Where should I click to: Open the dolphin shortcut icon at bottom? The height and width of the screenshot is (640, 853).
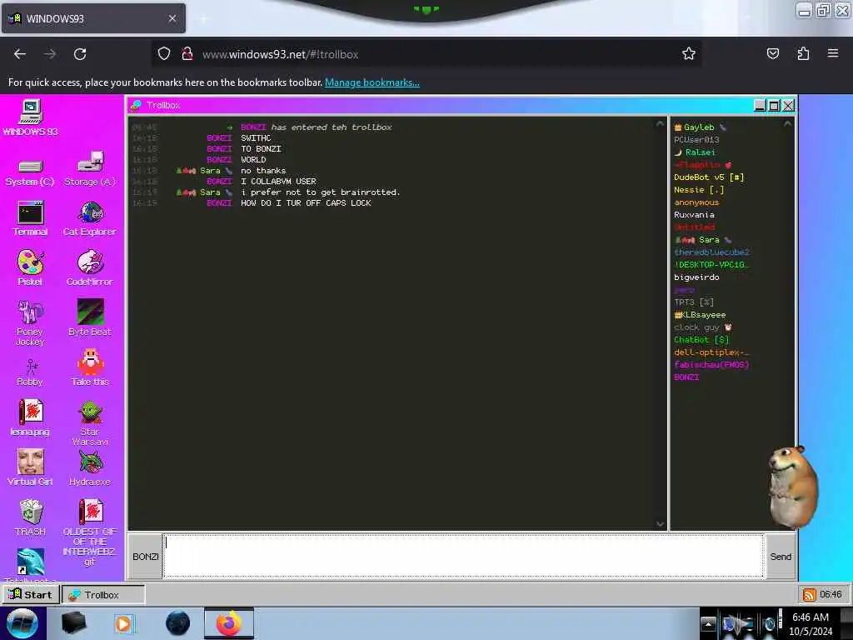(31, 562)
